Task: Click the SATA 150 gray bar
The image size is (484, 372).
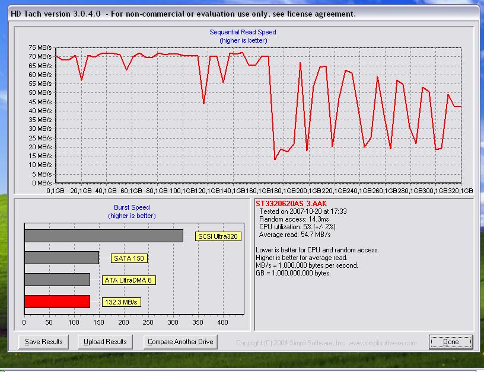Action: (62, 258)
